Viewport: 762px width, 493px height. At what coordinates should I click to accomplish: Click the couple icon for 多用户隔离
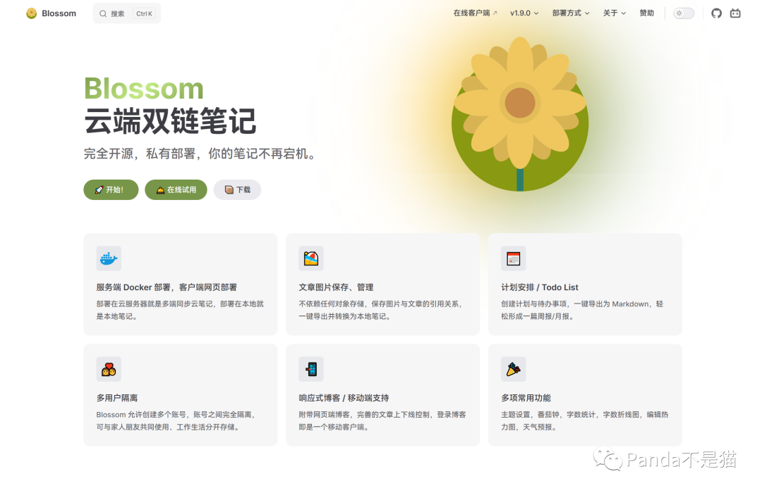coord(109,369)
